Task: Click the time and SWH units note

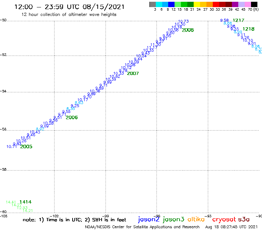Action: point(74,220)
